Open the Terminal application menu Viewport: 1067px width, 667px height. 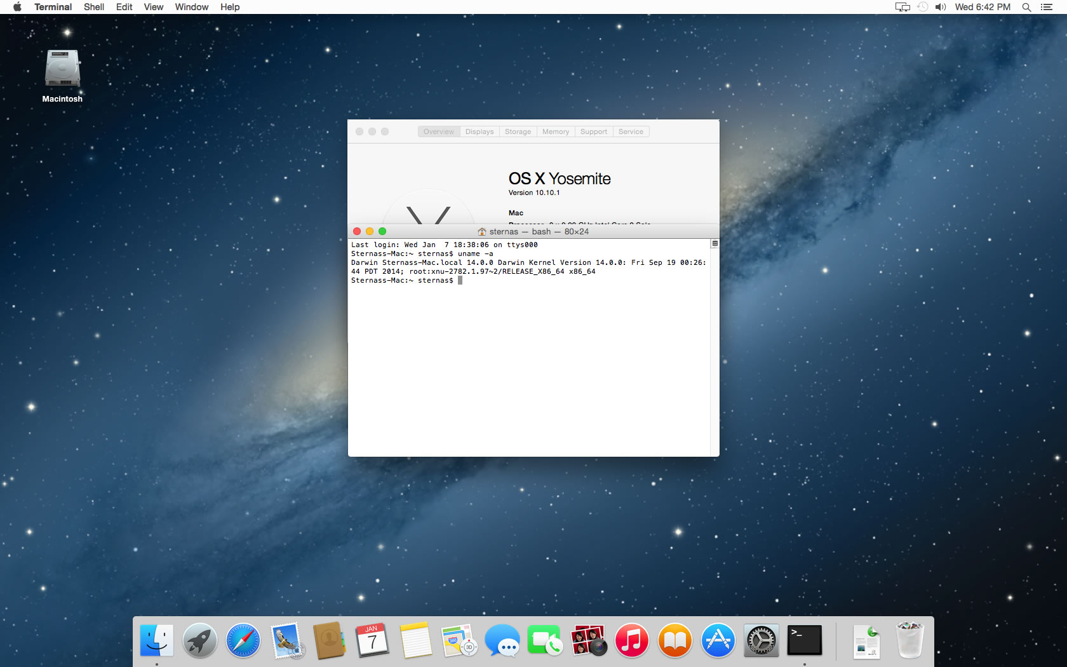[53, 7]
